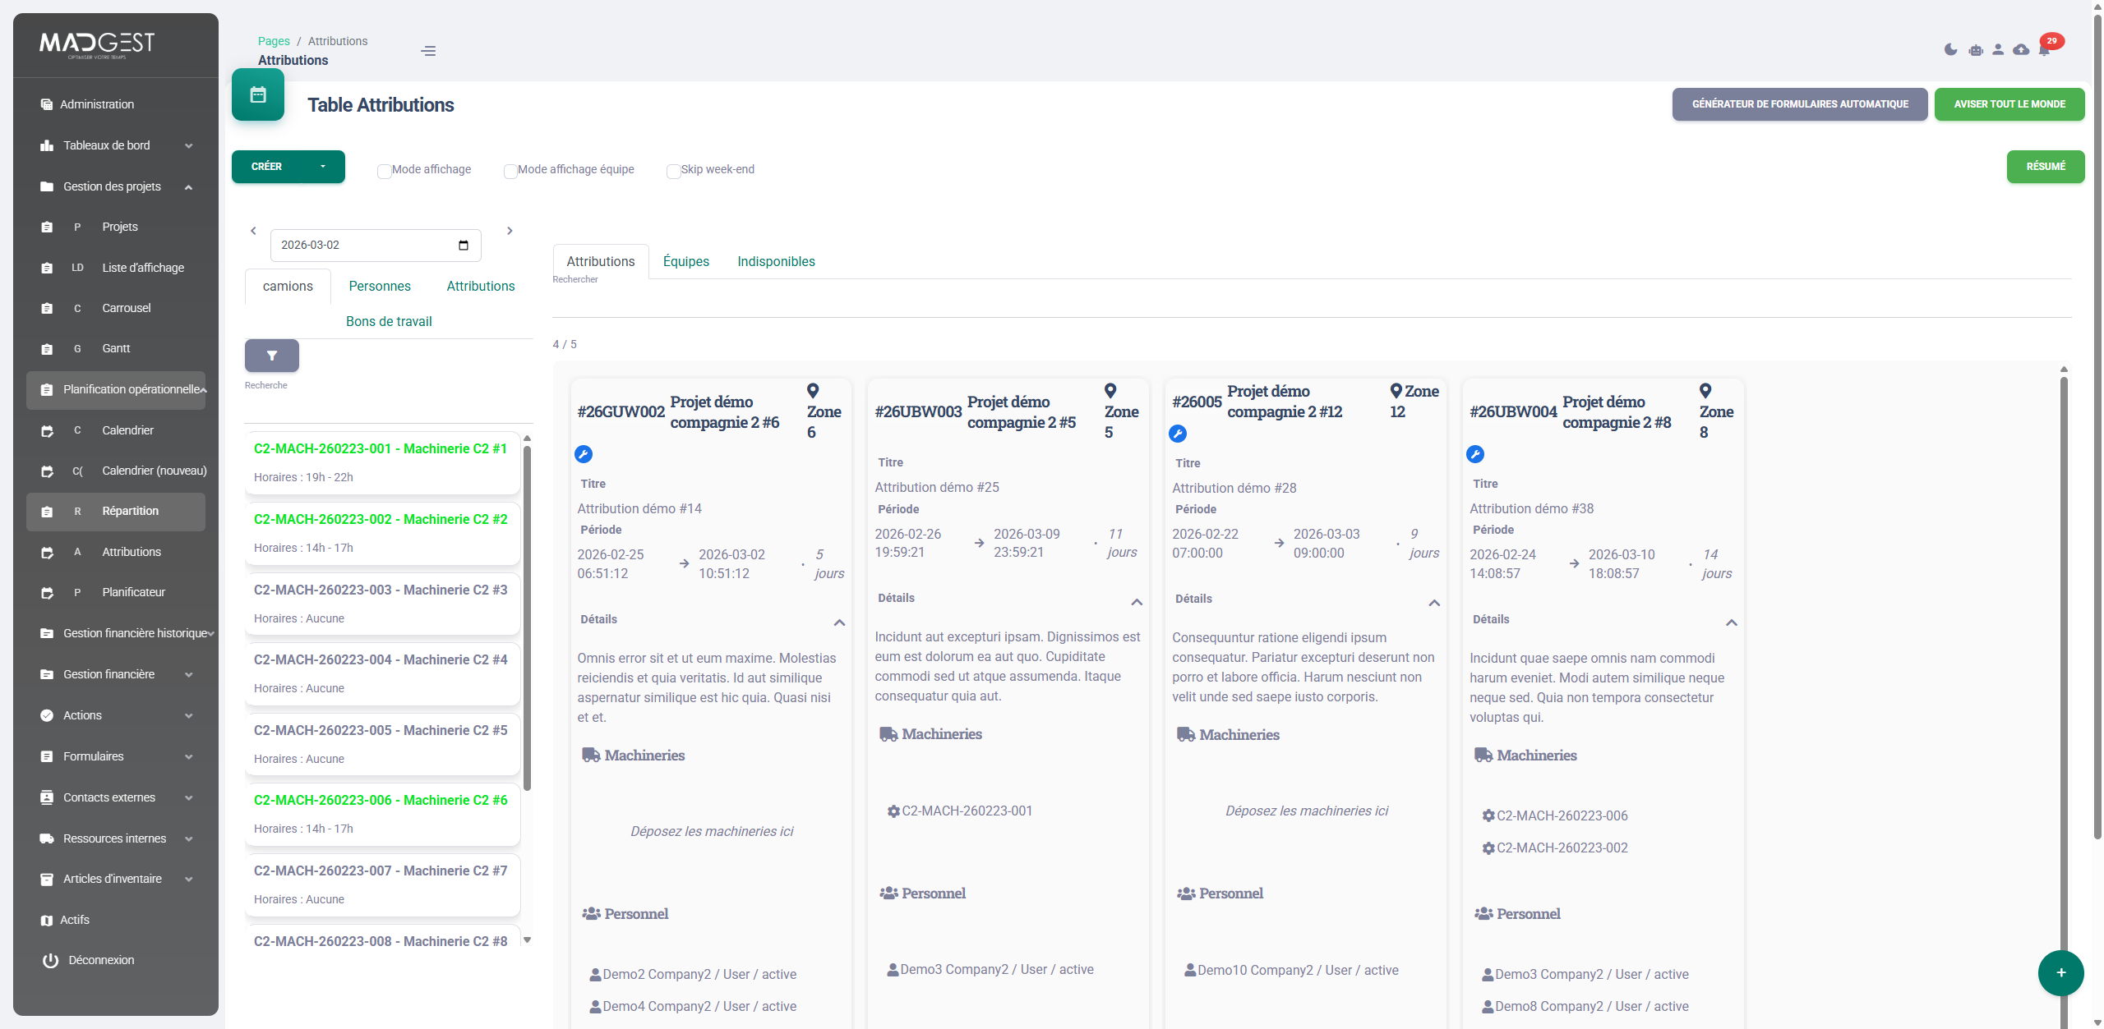The width and height of the screenshot is (2104, 1029).
Task: Open the filter icon above Recherche
Action: 271,355
